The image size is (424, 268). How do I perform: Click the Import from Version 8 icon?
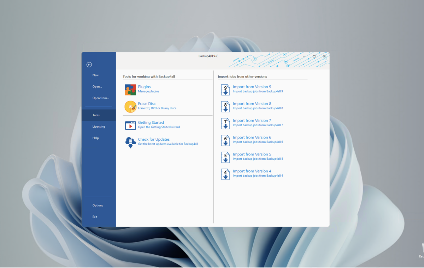[225, 106]
